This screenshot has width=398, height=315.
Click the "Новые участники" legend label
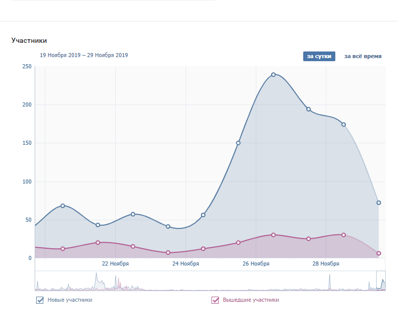click(70, 300)
